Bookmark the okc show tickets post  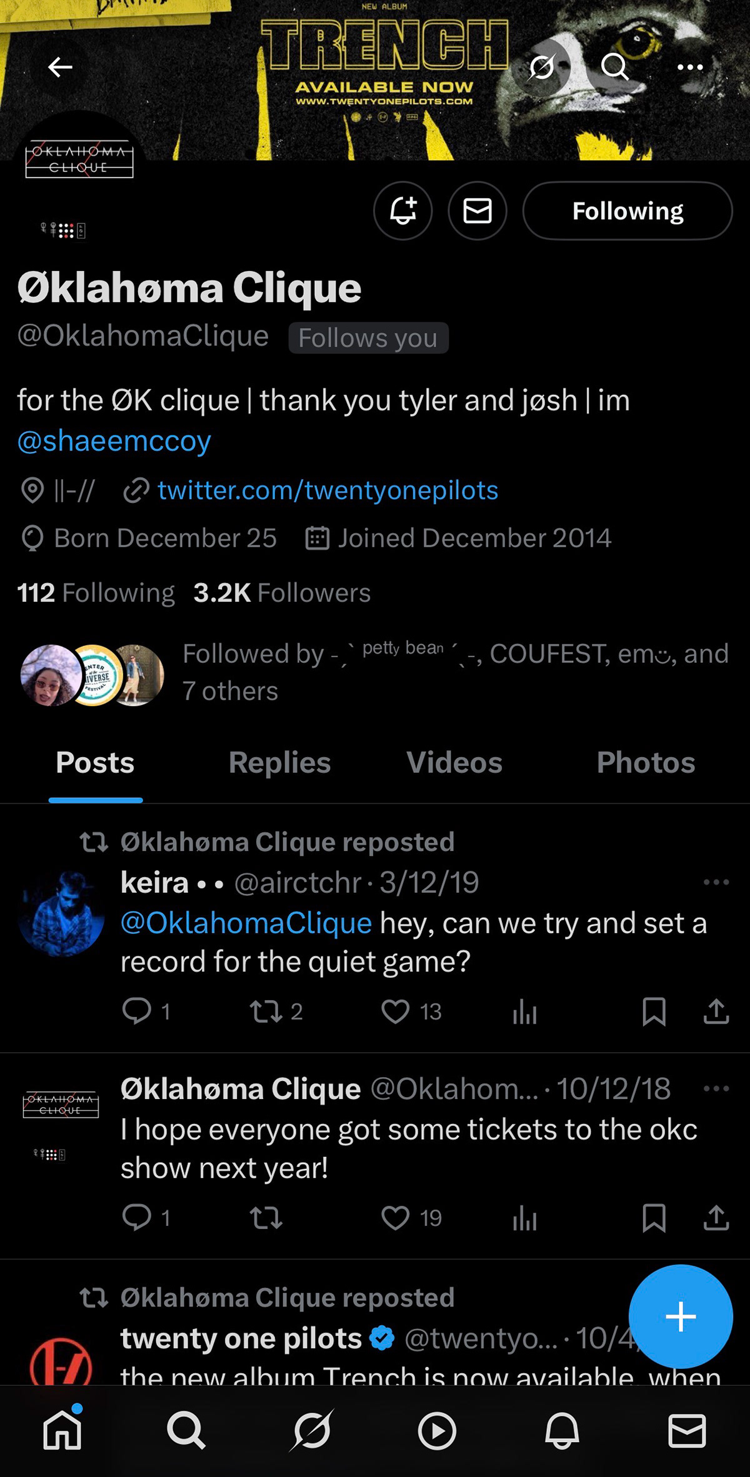(654, 1218)
